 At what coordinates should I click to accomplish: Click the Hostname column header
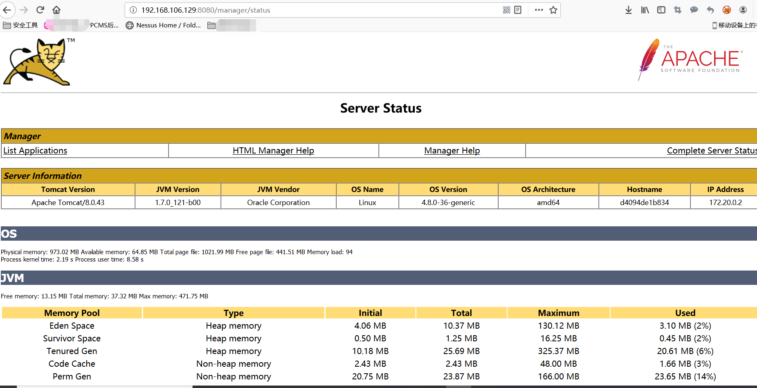tap(644, 189)
